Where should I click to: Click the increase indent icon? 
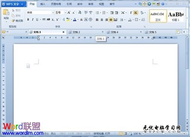(117, 13)
